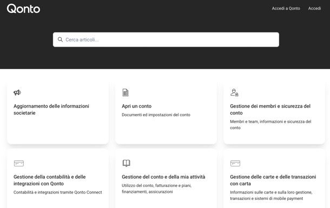Screen dimensions: 330x208
Task: Click the open book icon
Action: click(x=126, y=163)
